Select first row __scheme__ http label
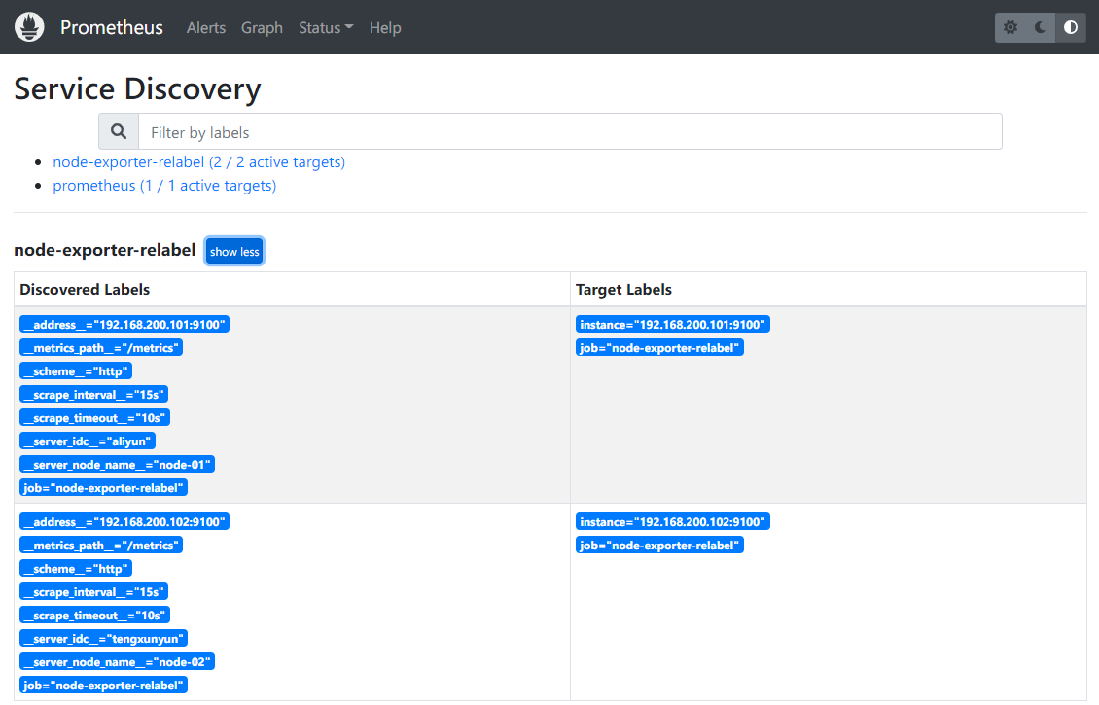Viewport: 1099px width, 705px height. tap(76, 371)
